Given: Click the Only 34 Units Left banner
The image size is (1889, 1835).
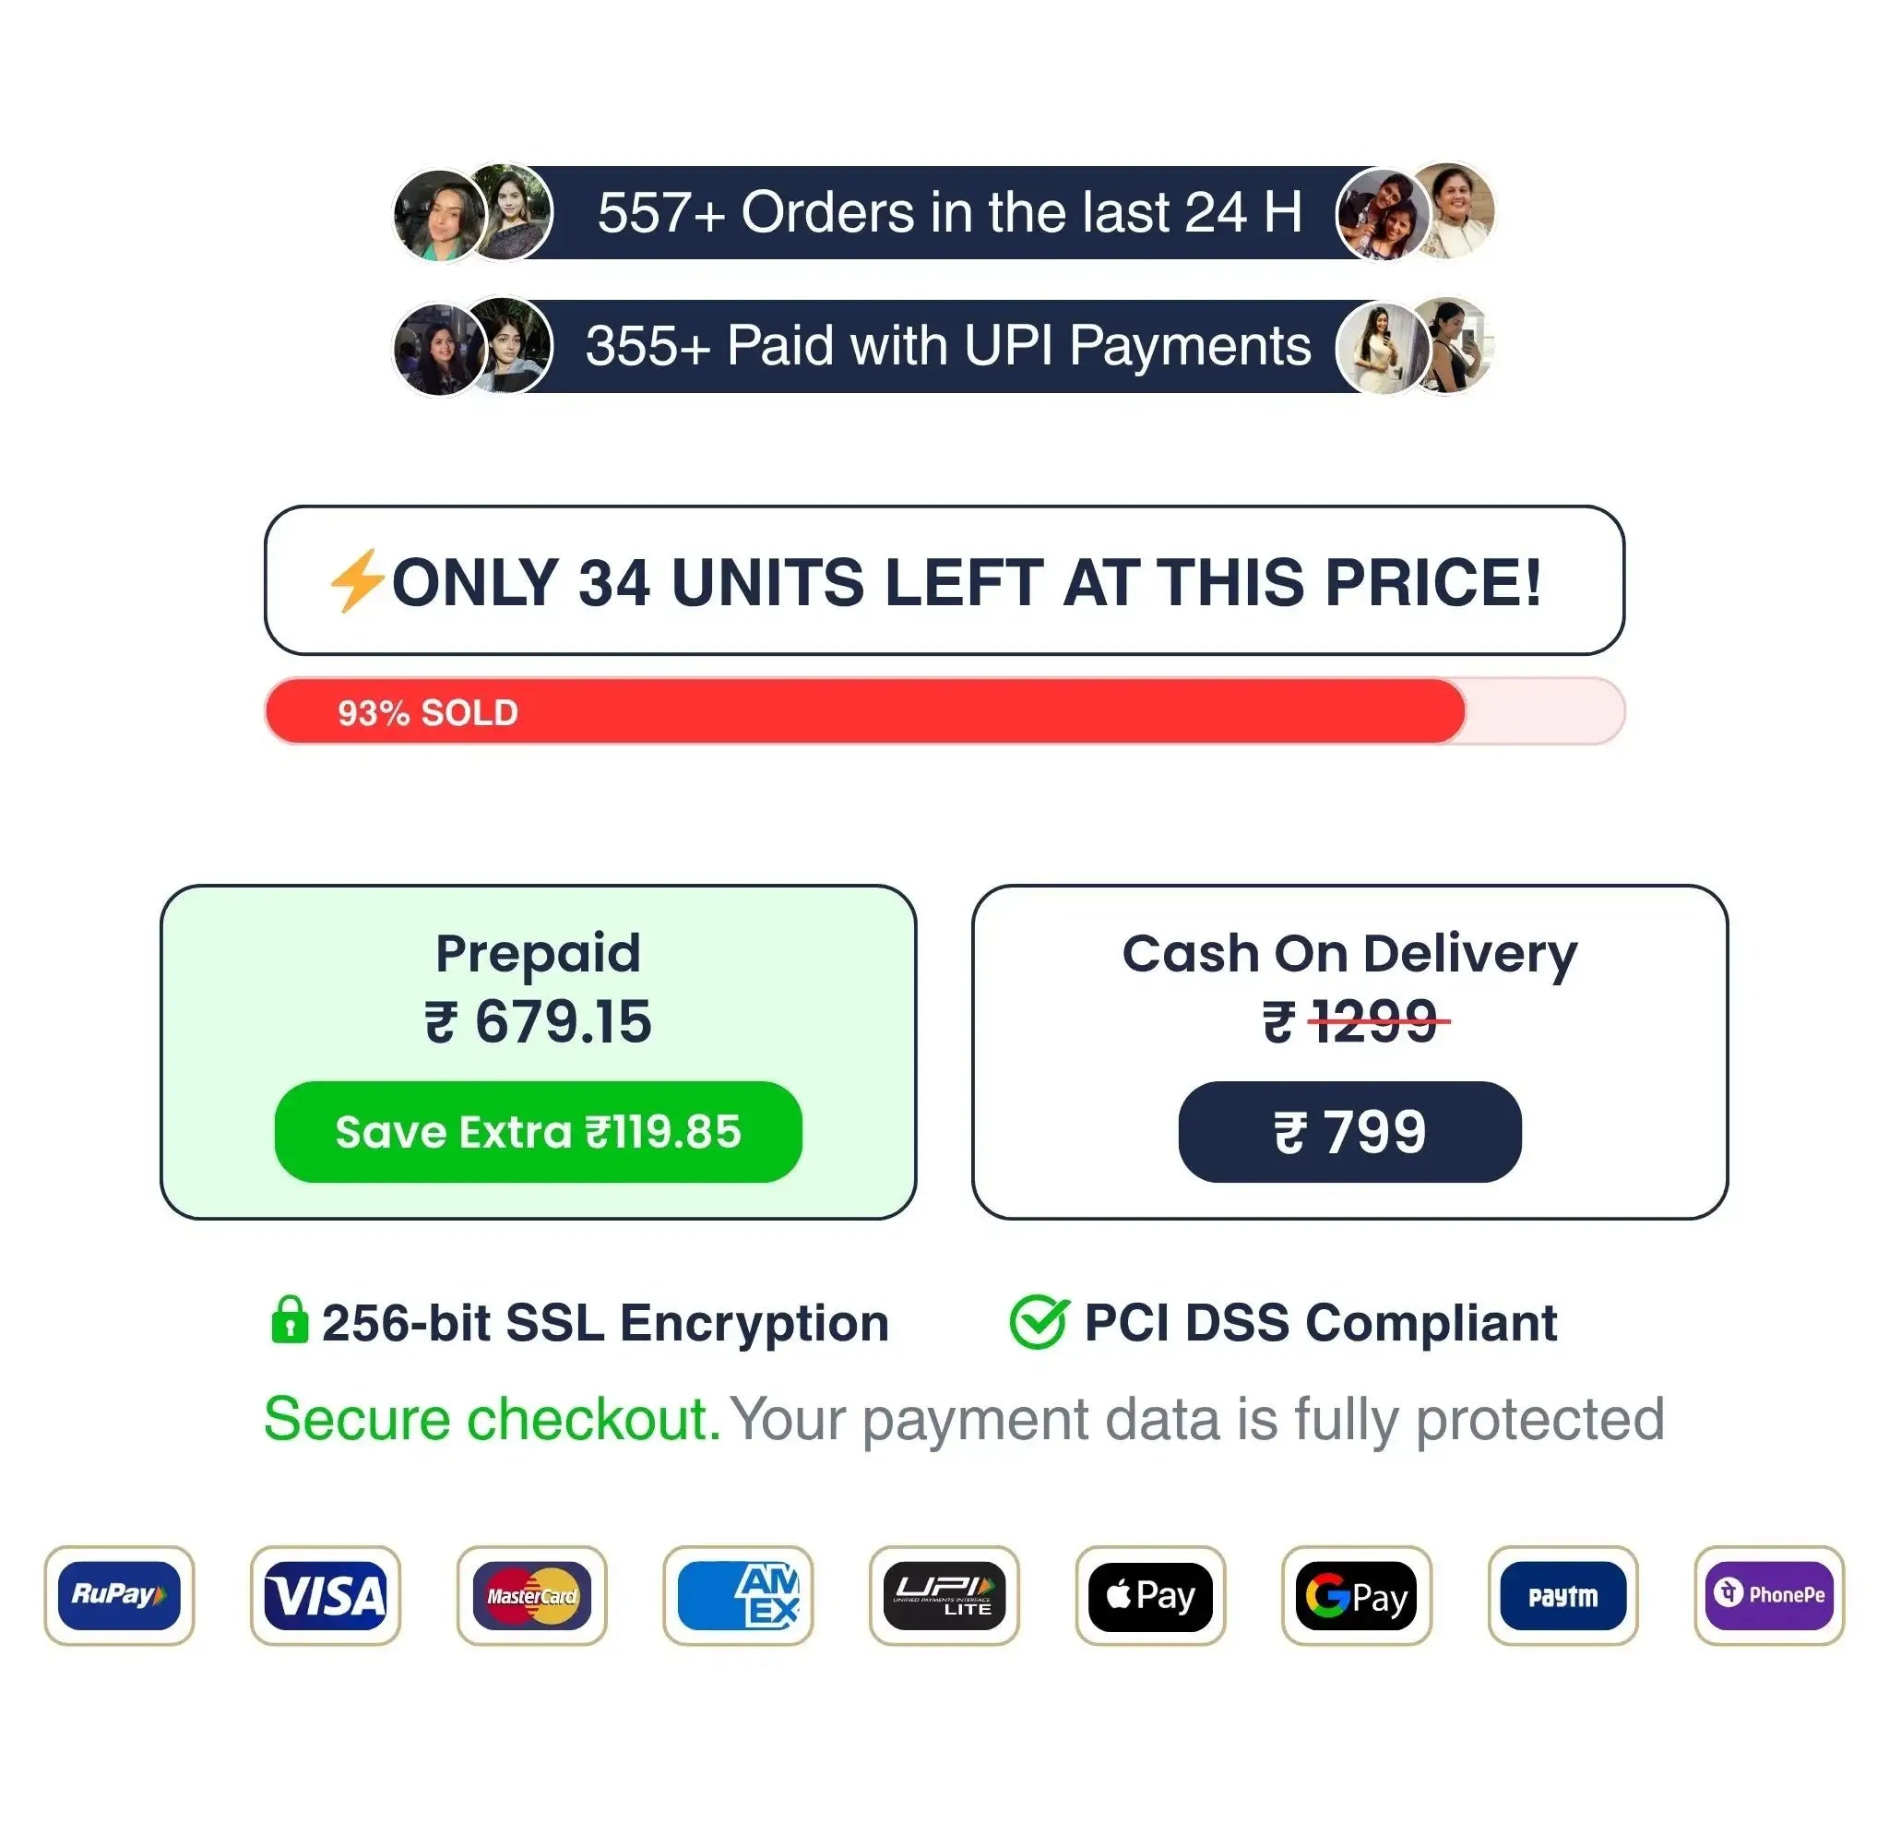Looking at the screenshot, I should pos(944,580).
